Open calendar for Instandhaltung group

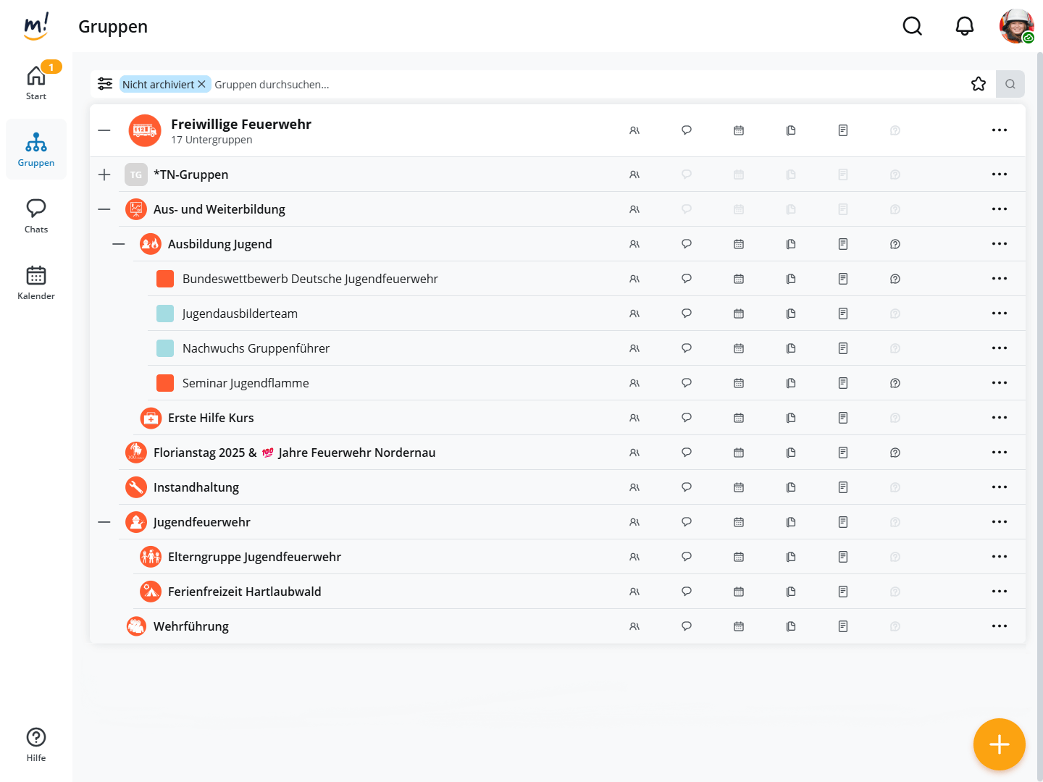739,487
